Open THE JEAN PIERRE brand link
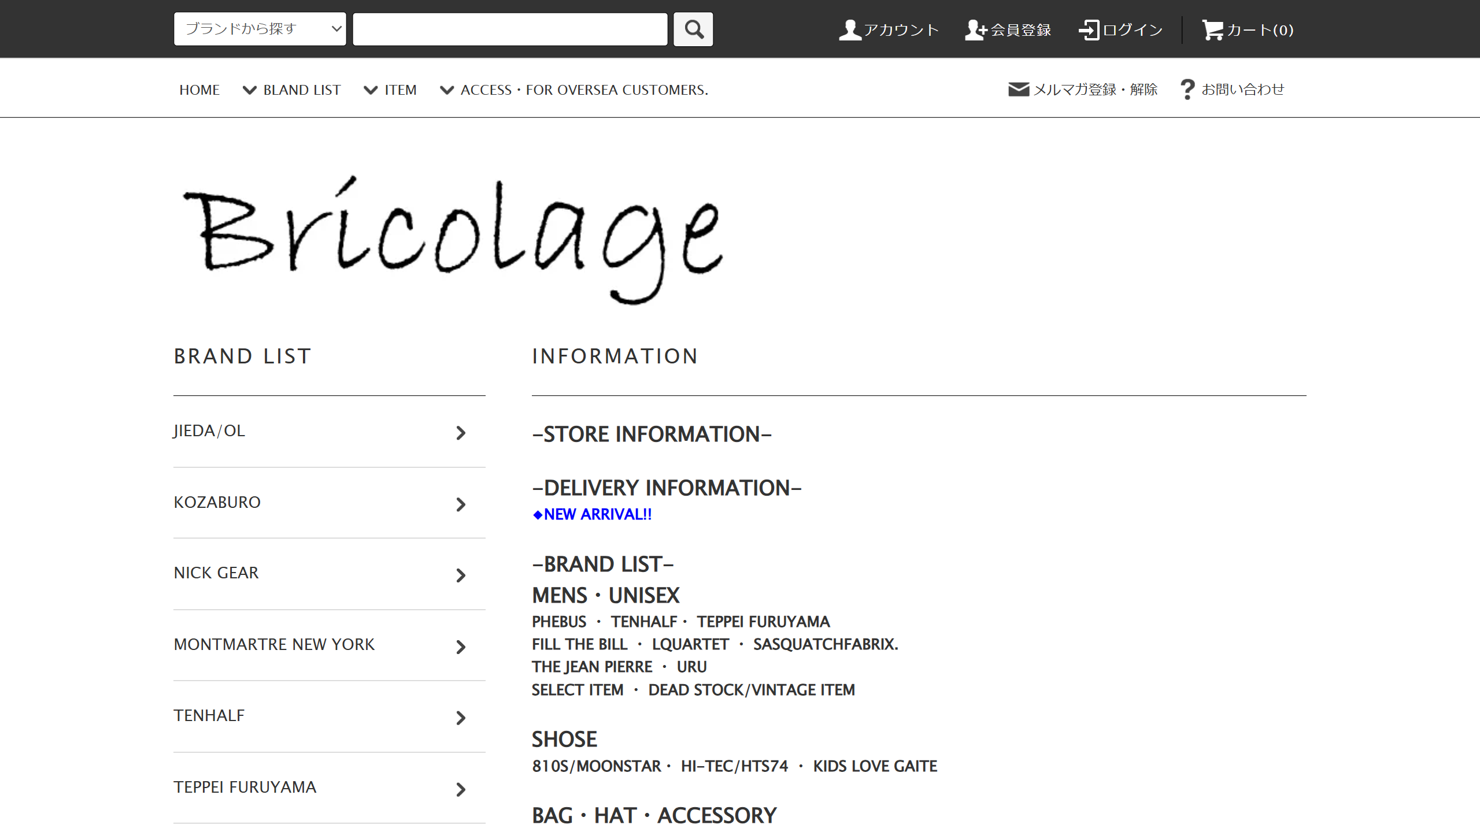Image resolution: width=1480 pixels, height=832 pixels. [x=592, y=667]
